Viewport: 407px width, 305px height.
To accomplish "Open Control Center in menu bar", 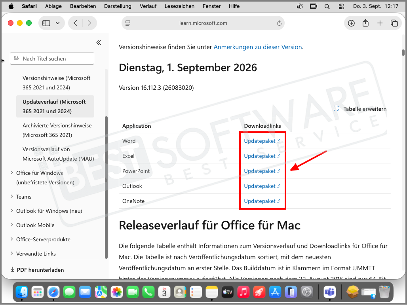I will (x=341, y=6).
